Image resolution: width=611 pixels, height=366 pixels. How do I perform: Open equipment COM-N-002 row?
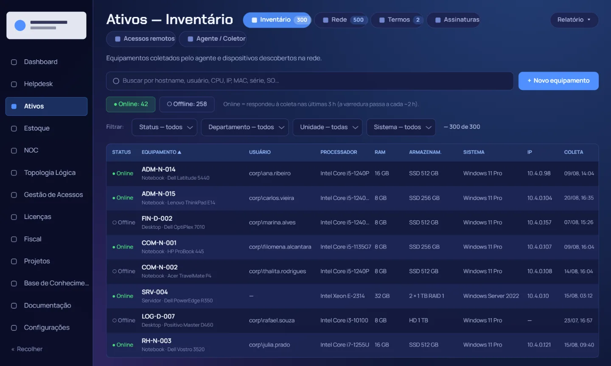coord(352,272)
